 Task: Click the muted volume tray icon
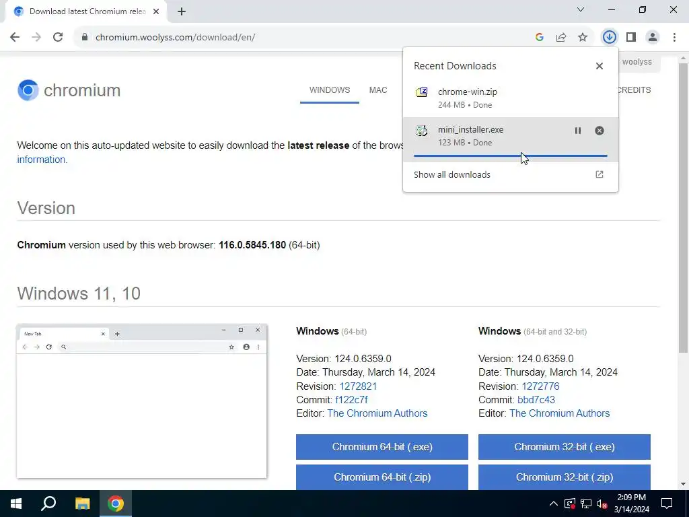[x=602, y=504]
